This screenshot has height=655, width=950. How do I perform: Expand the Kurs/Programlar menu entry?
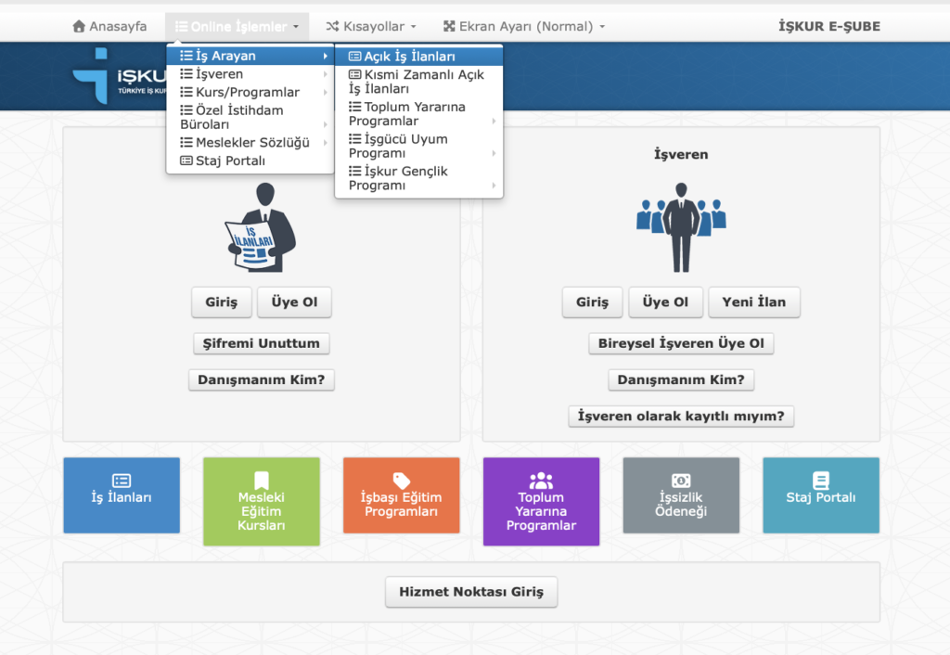click(247, 92)
